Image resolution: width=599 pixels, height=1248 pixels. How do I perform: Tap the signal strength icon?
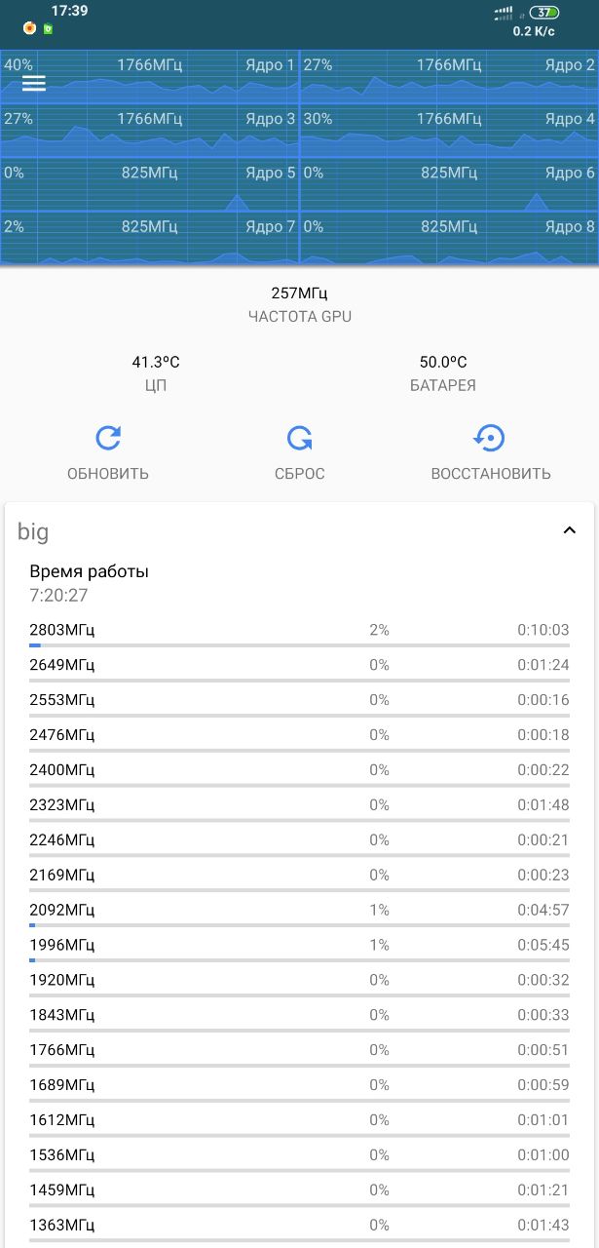503,13
